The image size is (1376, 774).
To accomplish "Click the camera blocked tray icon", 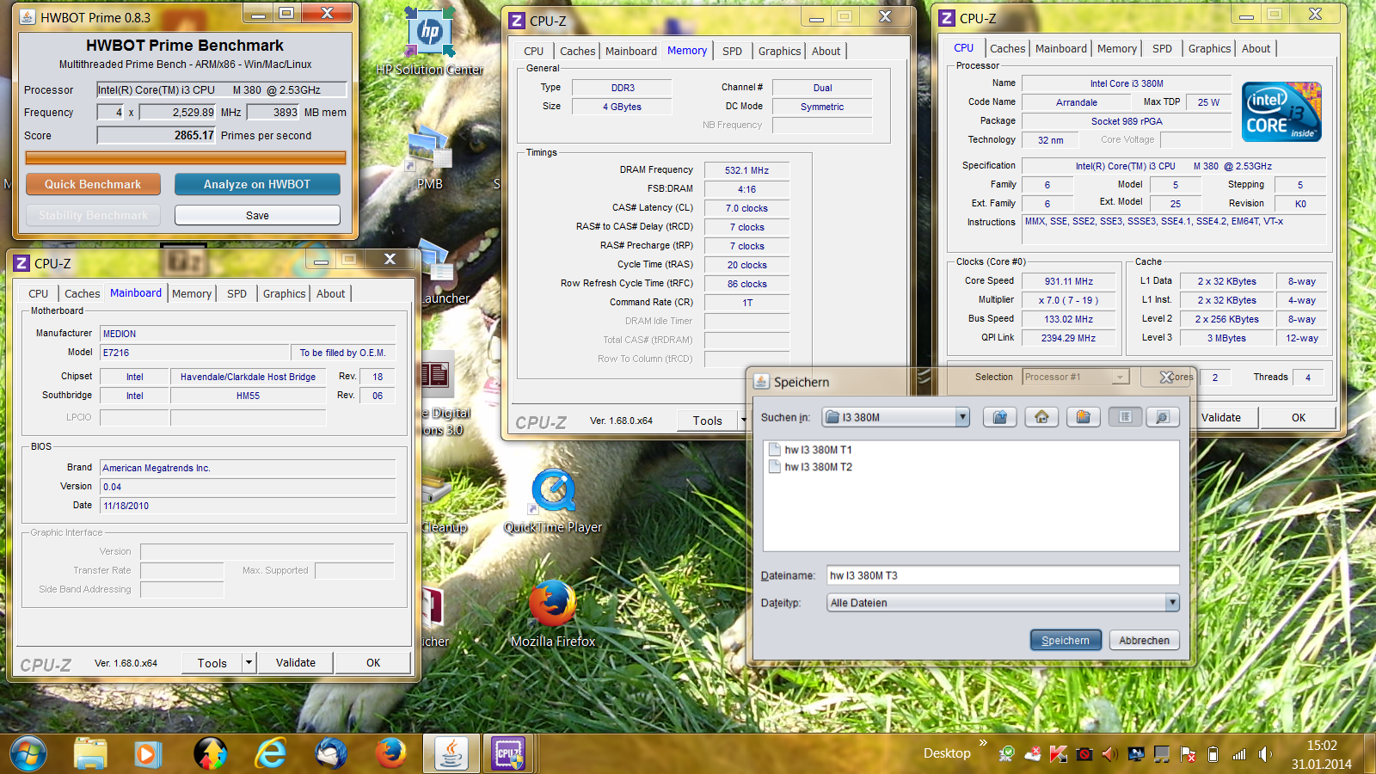I will coord(1084,754).
